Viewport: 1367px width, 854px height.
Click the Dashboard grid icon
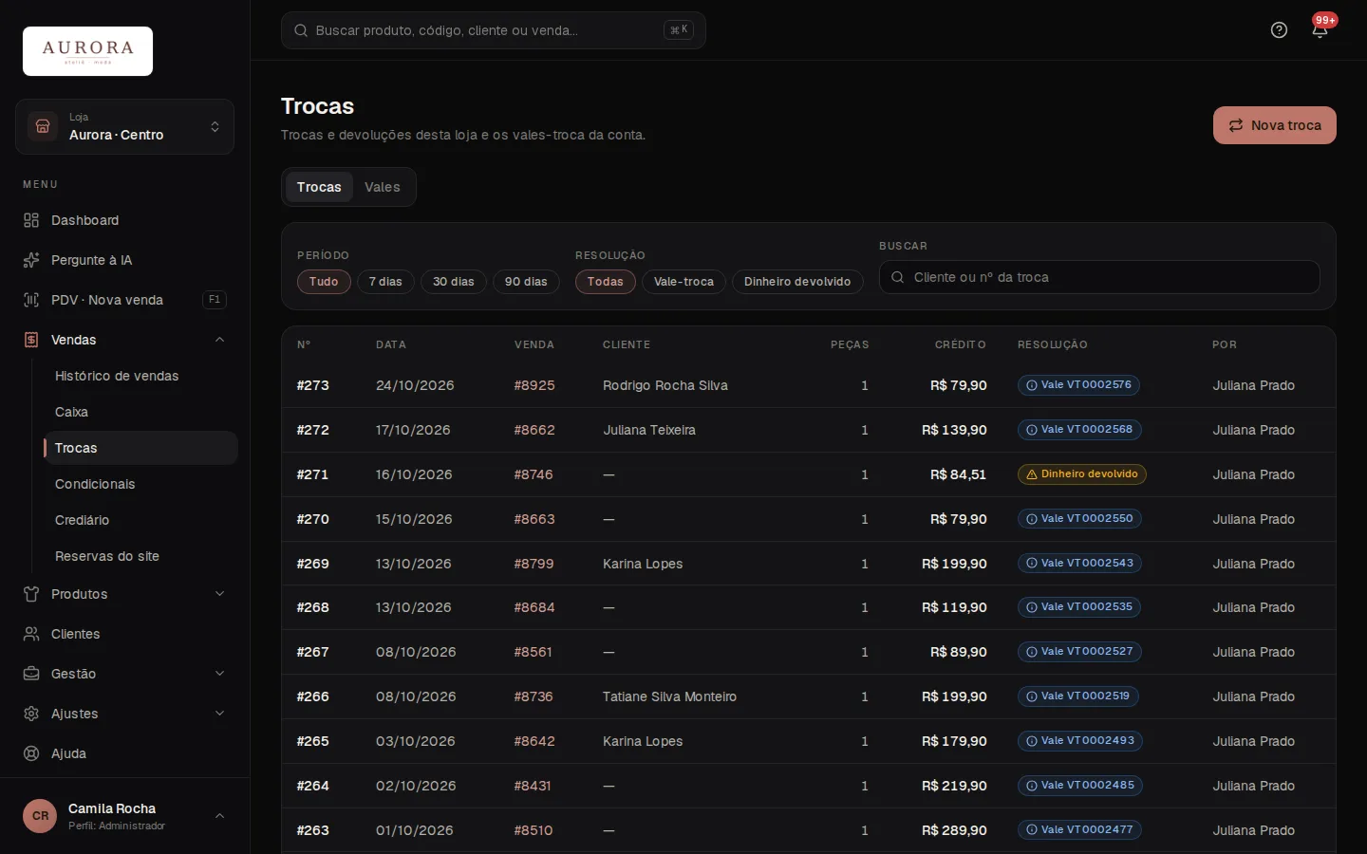click(31, 220)
